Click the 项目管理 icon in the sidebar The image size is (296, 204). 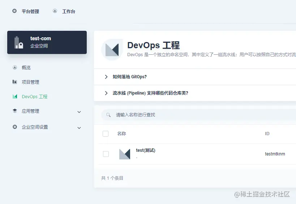coord(15,82)
